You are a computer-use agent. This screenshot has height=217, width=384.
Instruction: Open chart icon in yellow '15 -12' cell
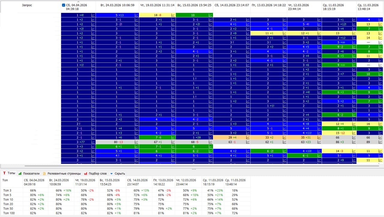pyautogui.click(x=354, y=133)
